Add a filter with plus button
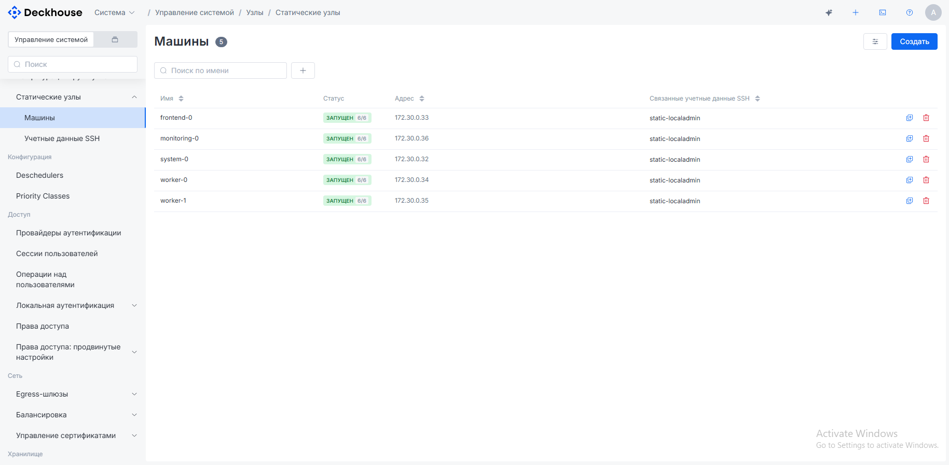The height and width of the screenshot is (465, 949). click(x=303, y=71)
